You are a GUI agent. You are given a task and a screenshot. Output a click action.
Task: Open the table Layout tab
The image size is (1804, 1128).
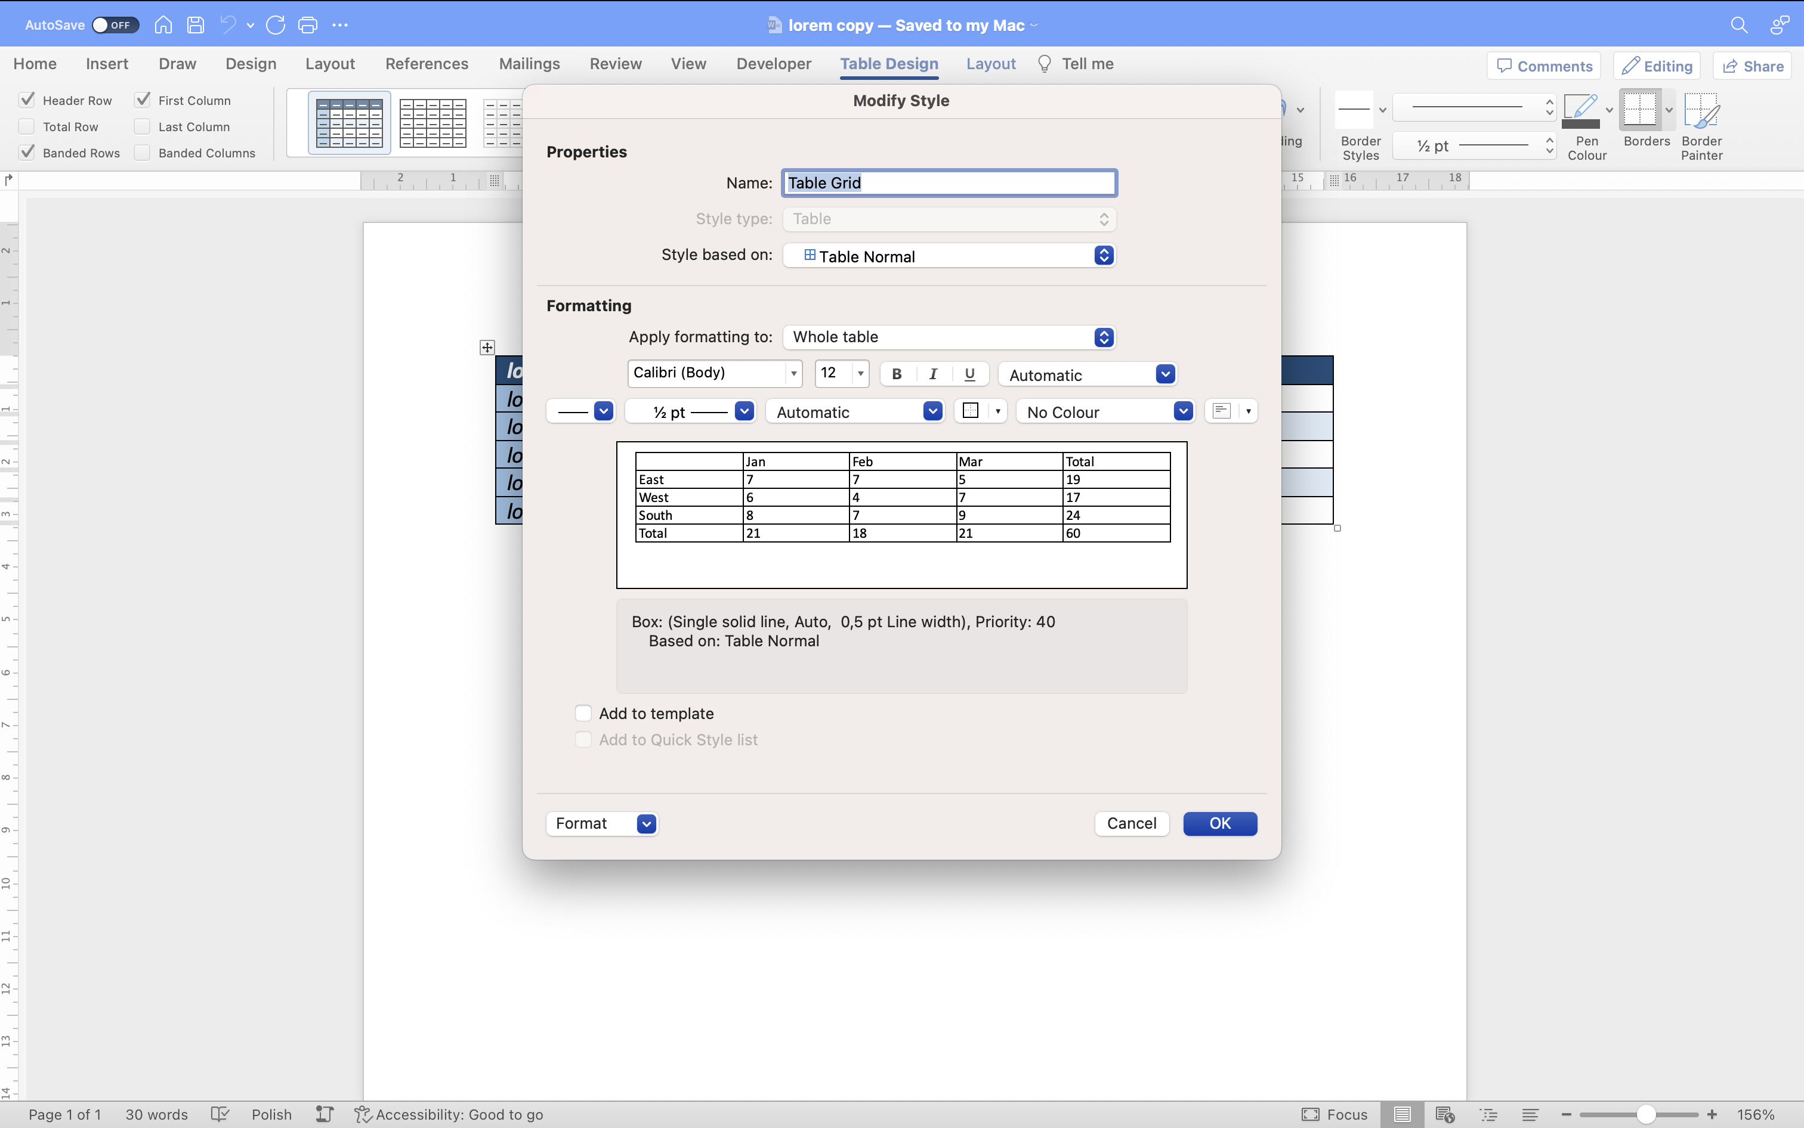[x=990, y=64]
